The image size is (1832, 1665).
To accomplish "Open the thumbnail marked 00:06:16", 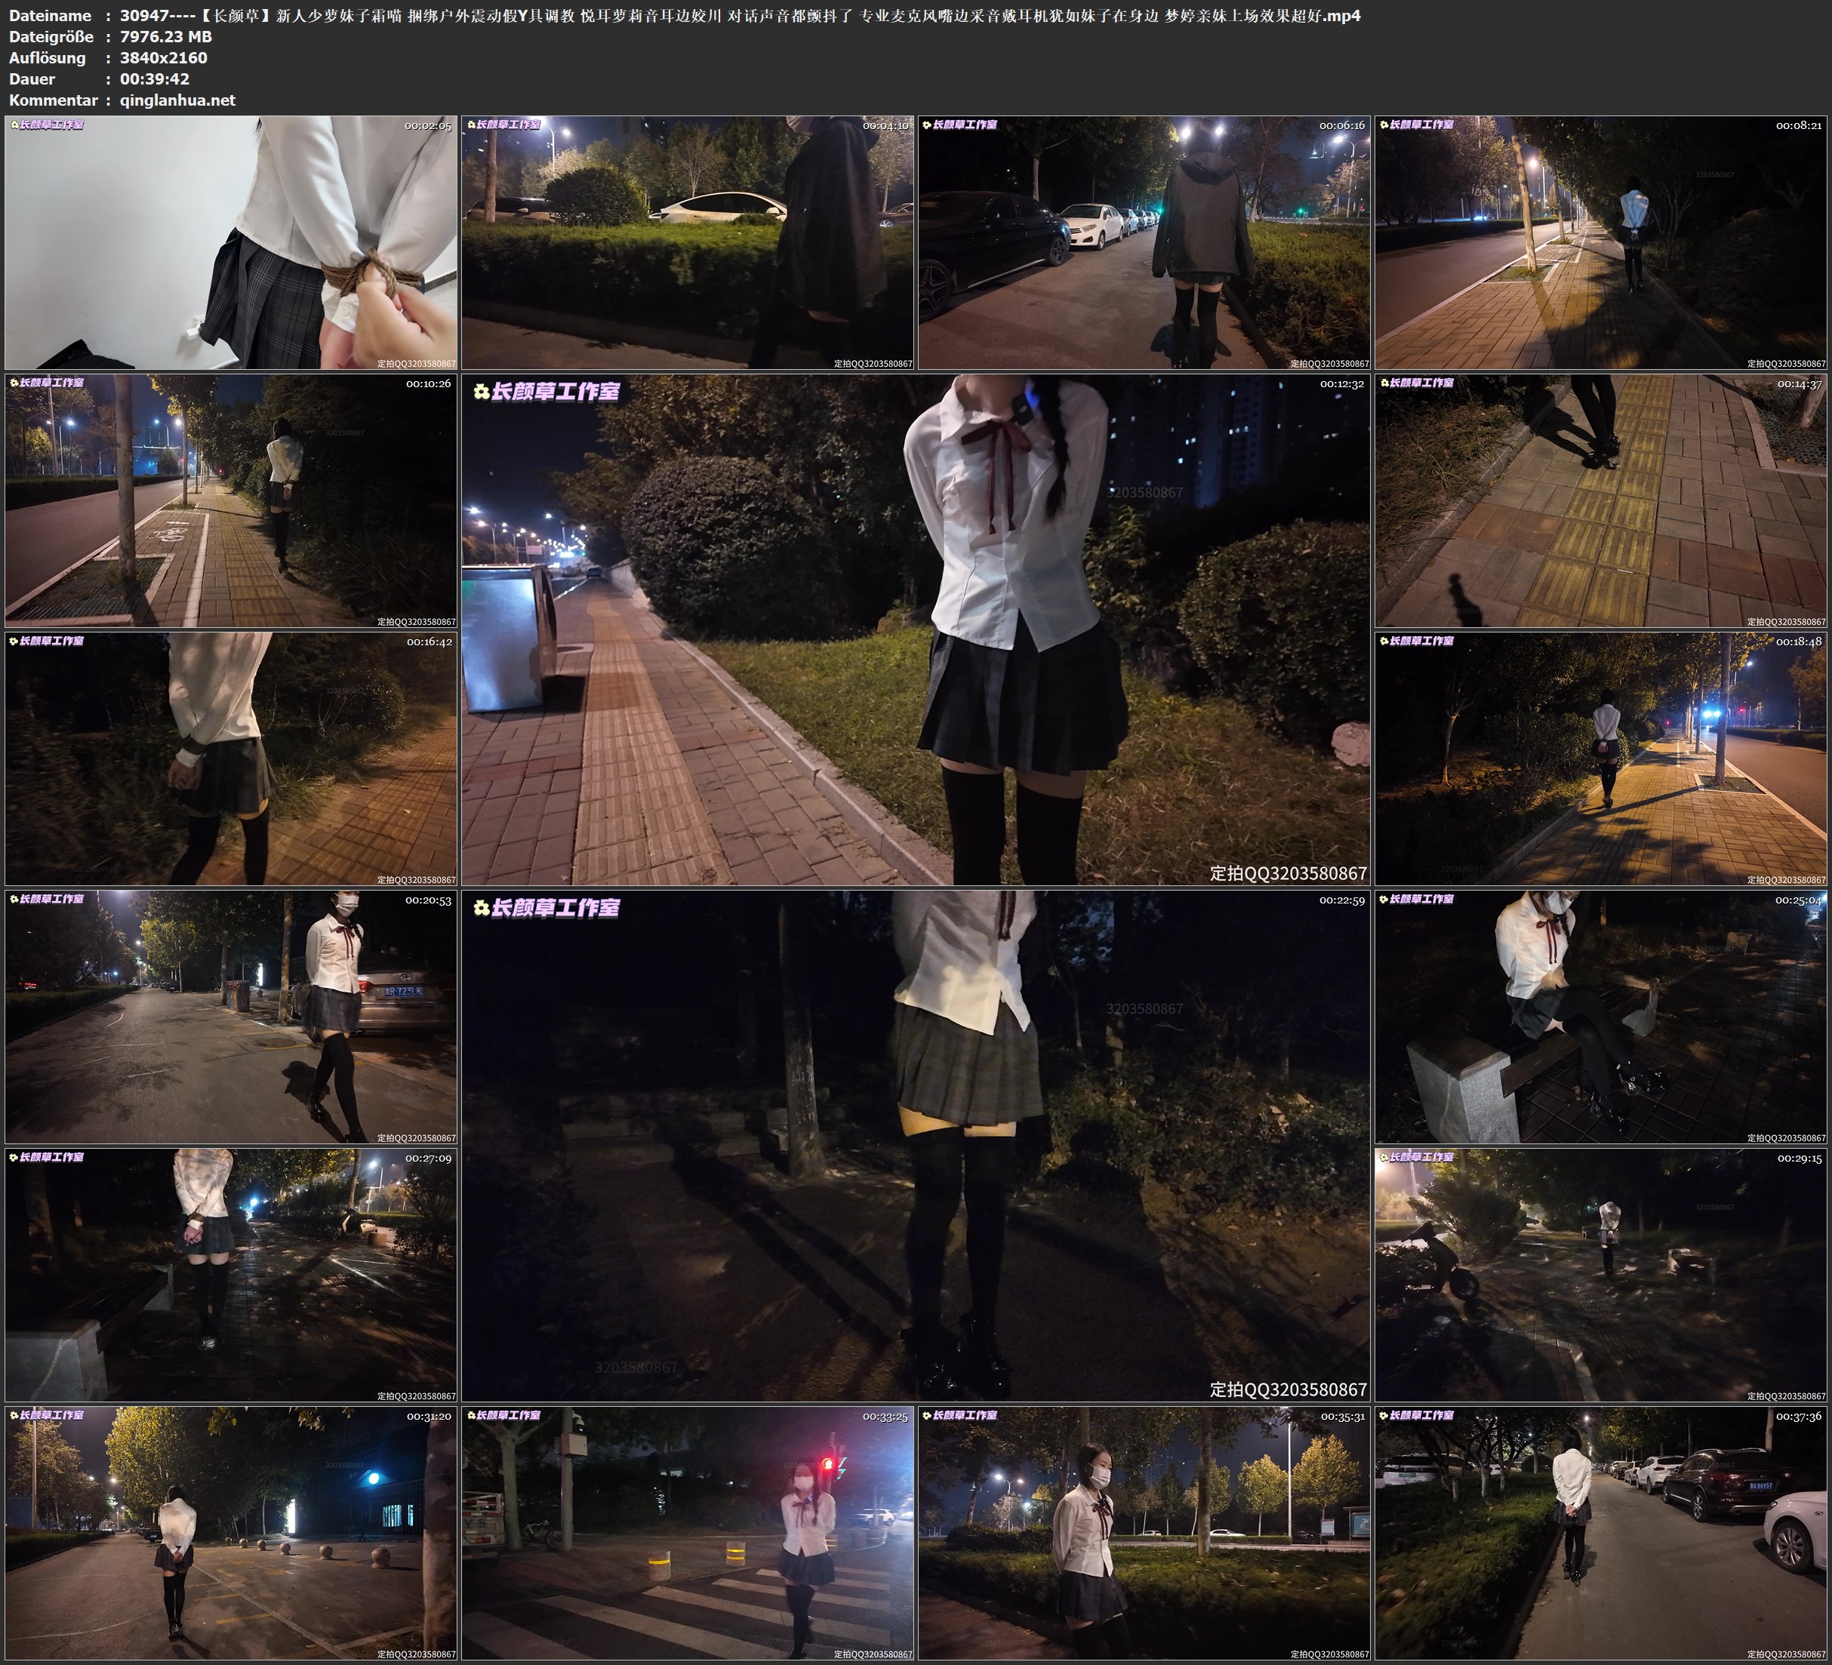I will click(1144, 242).
